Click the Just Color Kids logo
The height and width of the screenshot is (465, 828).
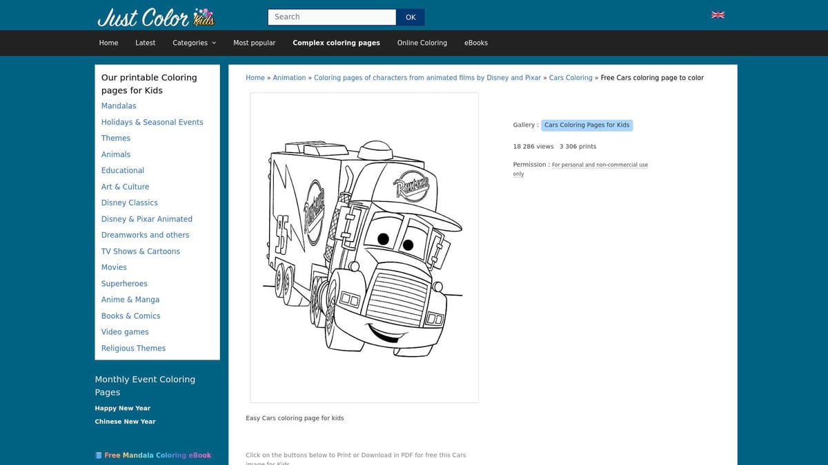pyautogui.click(x=156, y=16)
